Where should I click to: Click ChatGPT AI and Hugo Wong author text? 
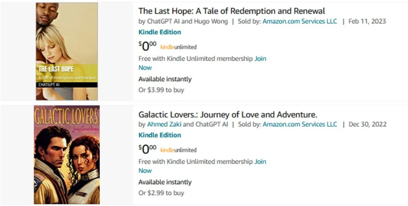(x=187, y=21)
